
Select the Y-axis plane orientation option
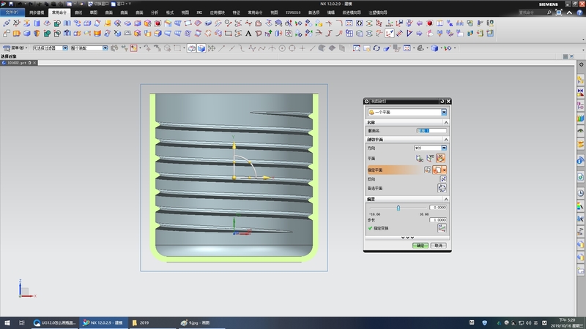click(x=431, y=157)
